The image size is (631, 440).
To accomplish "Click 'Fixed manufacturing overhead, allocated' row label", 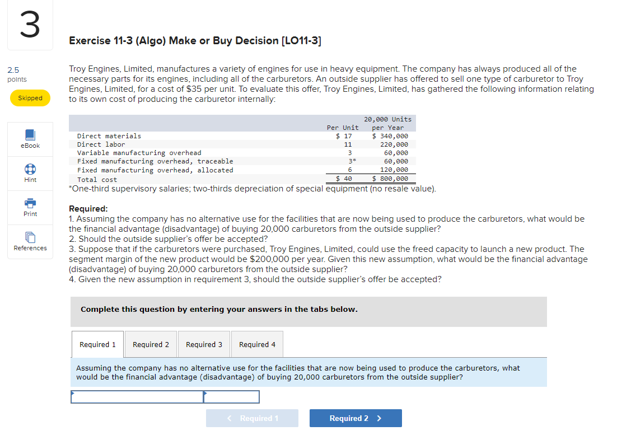I will 155,170.
